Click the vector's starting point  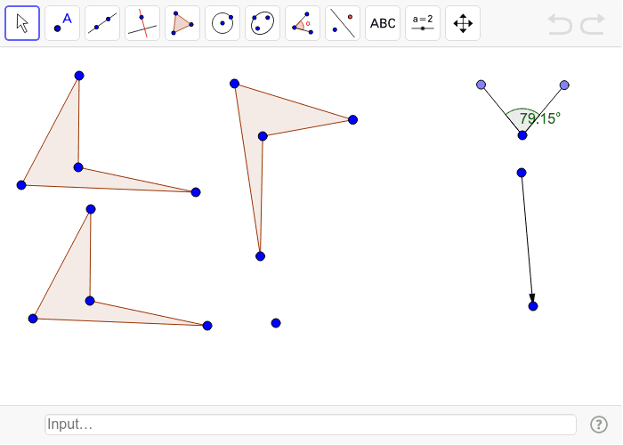tap(522, 173)
